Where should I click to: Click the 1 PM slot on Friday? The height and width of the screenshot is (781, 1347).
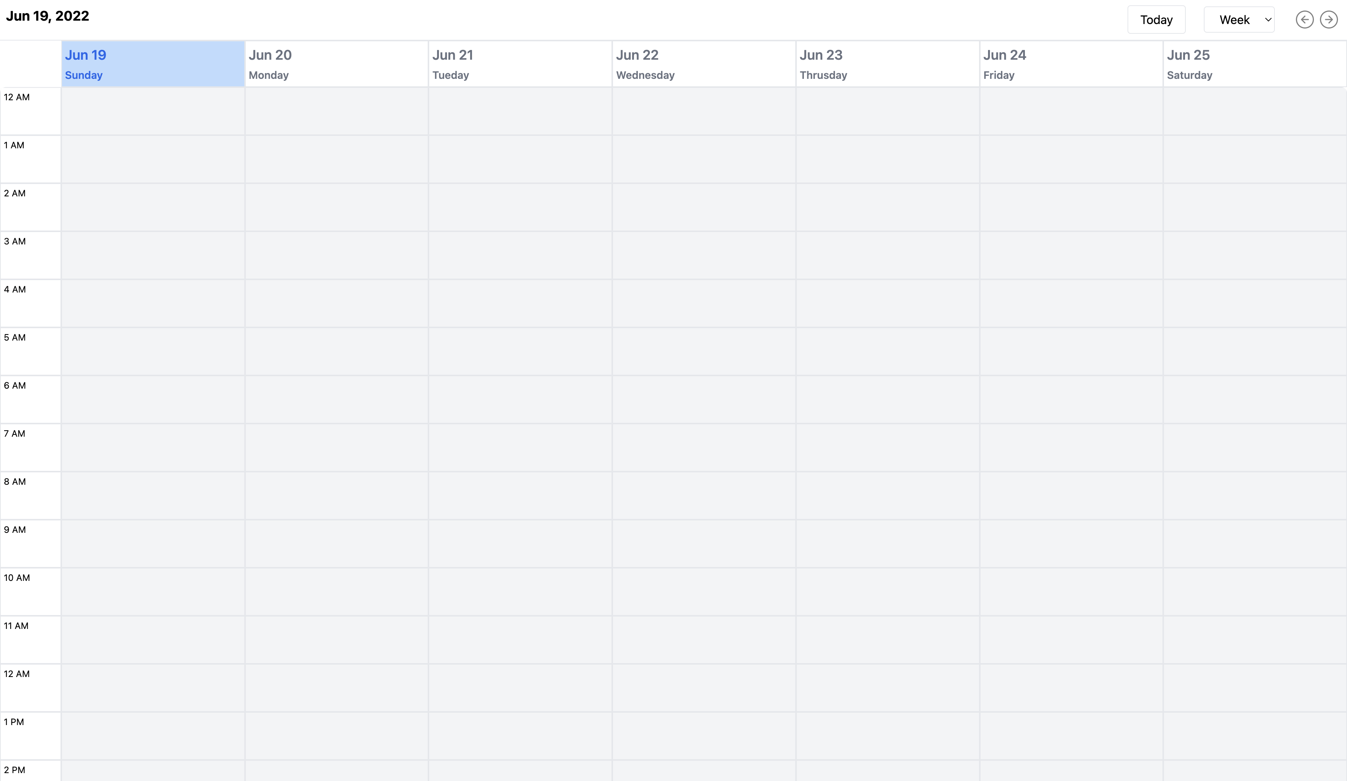(x=1071, y=736)
